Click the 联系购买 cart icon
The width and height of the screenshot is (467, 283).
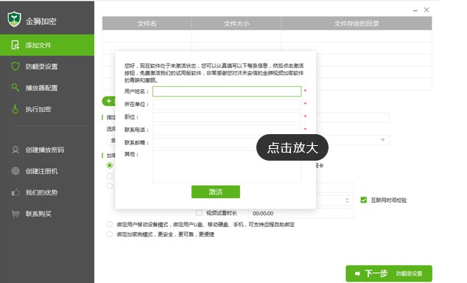click(x=15, y=214)
